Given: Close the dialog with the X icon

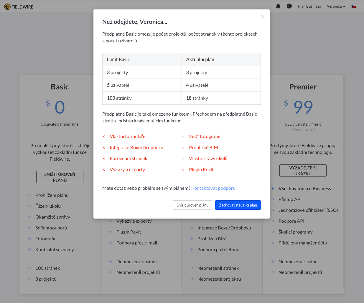Looking at the screenshot, I should pyautogui.click(x=263, y=17).
